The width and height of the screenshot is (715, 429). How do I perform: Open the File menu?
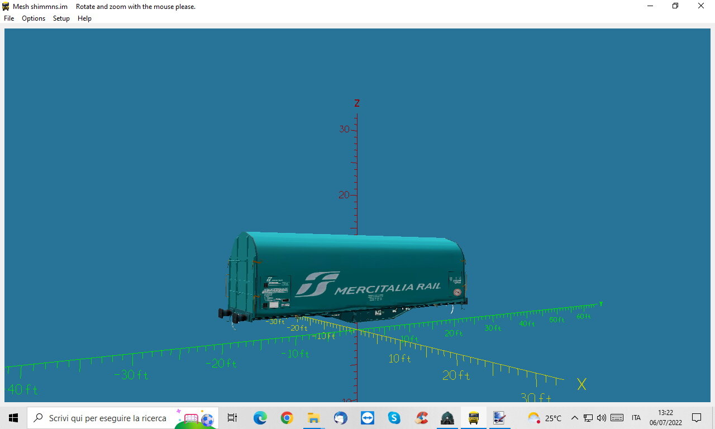(x=9, y=18)
